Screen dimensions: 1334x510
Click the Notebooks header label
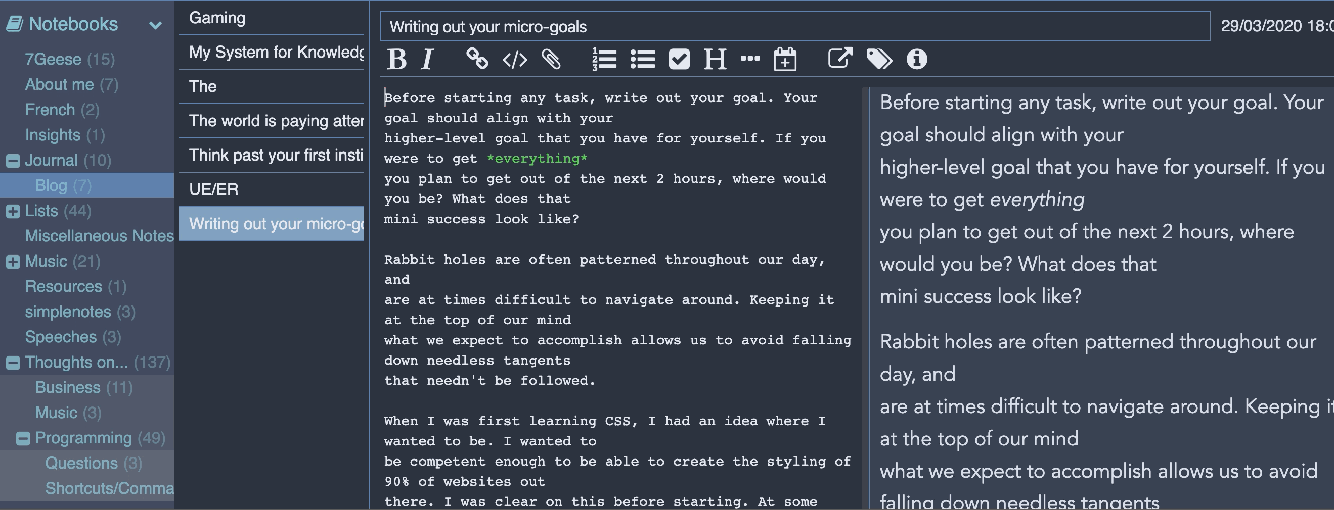coord(73,24)
